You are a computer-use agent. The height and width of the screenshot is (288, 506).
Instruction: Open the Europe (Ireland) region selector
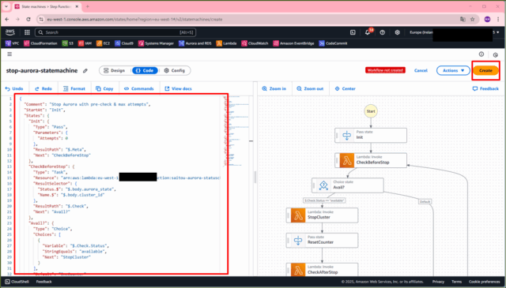tap(421, 32)
